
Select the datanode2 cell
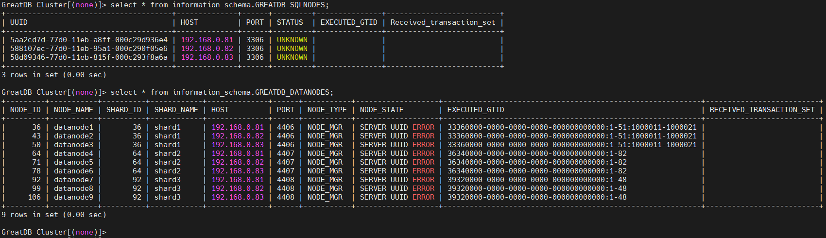tap(73, 136)
